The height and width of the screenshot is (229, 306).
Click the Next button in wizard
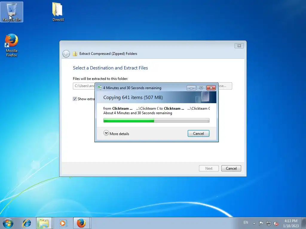point(209,168)
